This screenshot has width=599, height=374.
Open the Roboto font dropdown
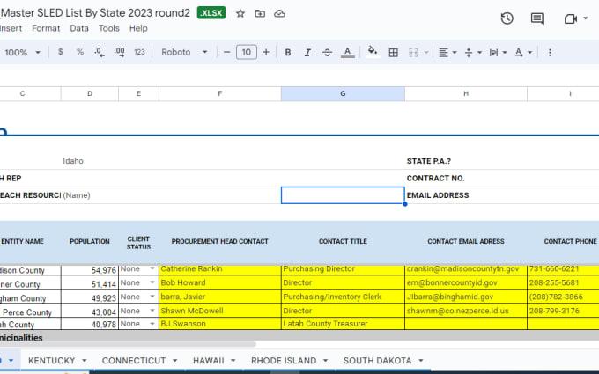pyautogui.click(x=184, y=52)
